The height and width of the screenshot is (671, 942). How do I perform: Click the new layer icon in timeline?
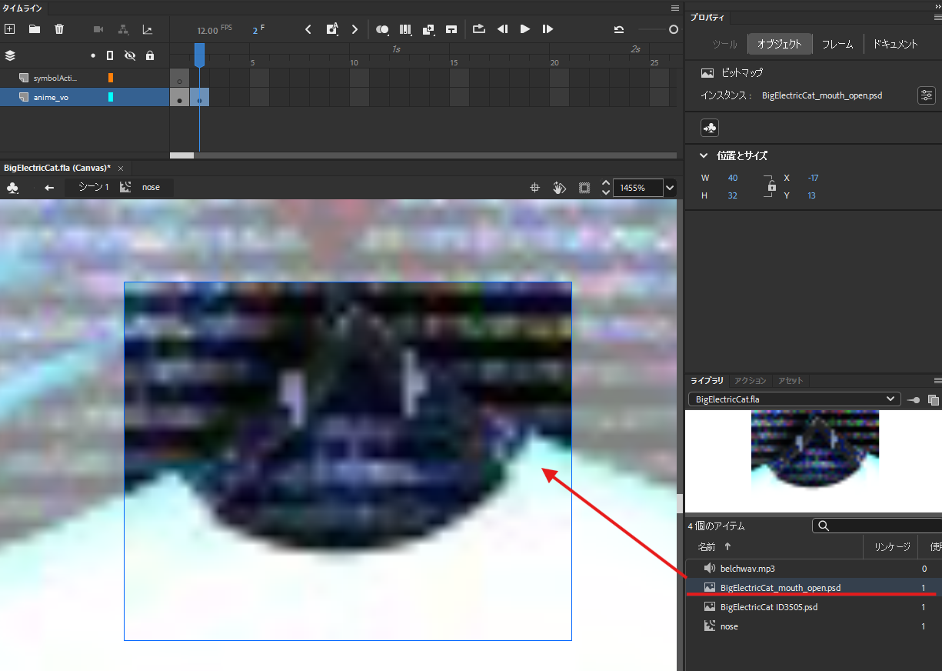pyautogui.click(x=10, y=29)
